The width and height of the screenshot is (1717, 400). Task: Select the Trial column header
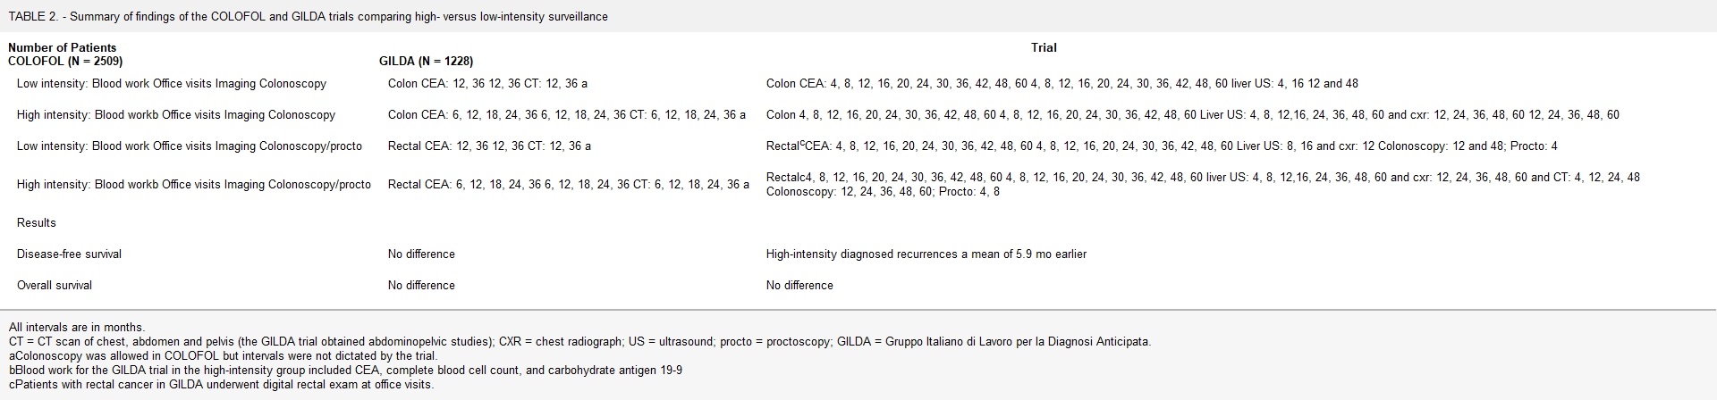pos(1044,47)
